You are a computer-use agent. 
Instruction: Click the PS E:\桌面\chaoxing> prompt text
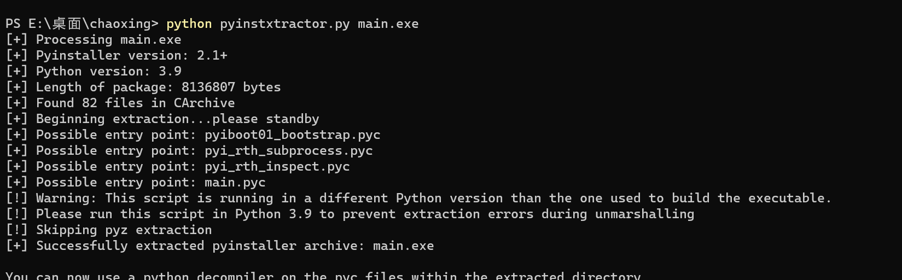pyautogui.click(x=82, y=24)
